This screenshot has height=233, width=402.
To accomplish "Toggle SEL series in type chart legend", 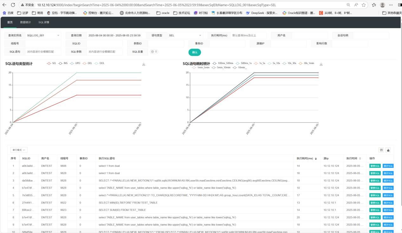I will point(51,63).
